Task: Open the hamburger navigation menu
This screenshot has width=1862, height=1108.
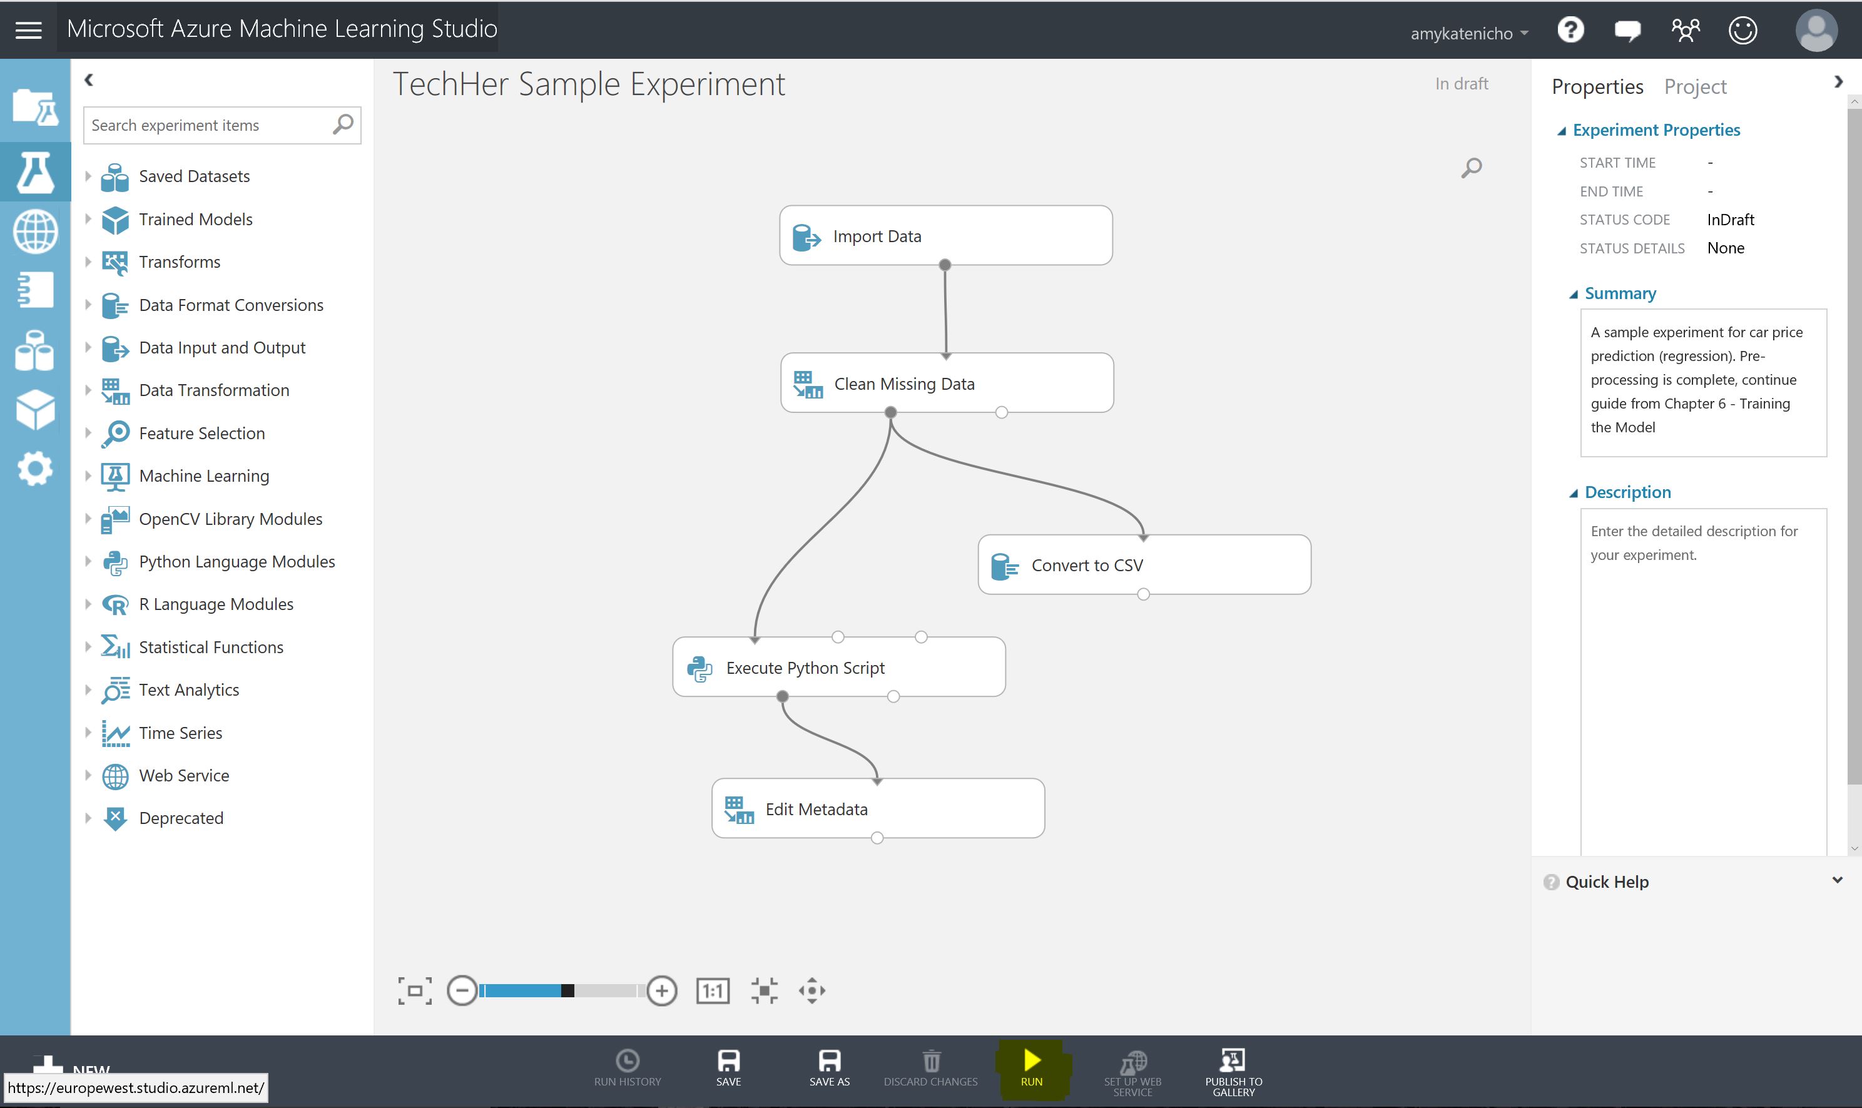Action: pyautogui.click(x=28, y=31)
